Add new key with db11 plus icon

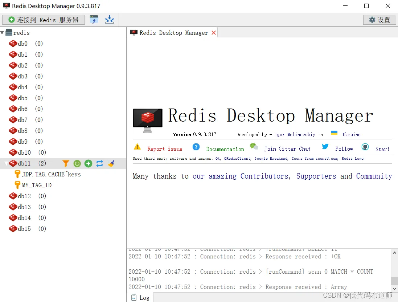pyautogui.click(x=88, y=164)
